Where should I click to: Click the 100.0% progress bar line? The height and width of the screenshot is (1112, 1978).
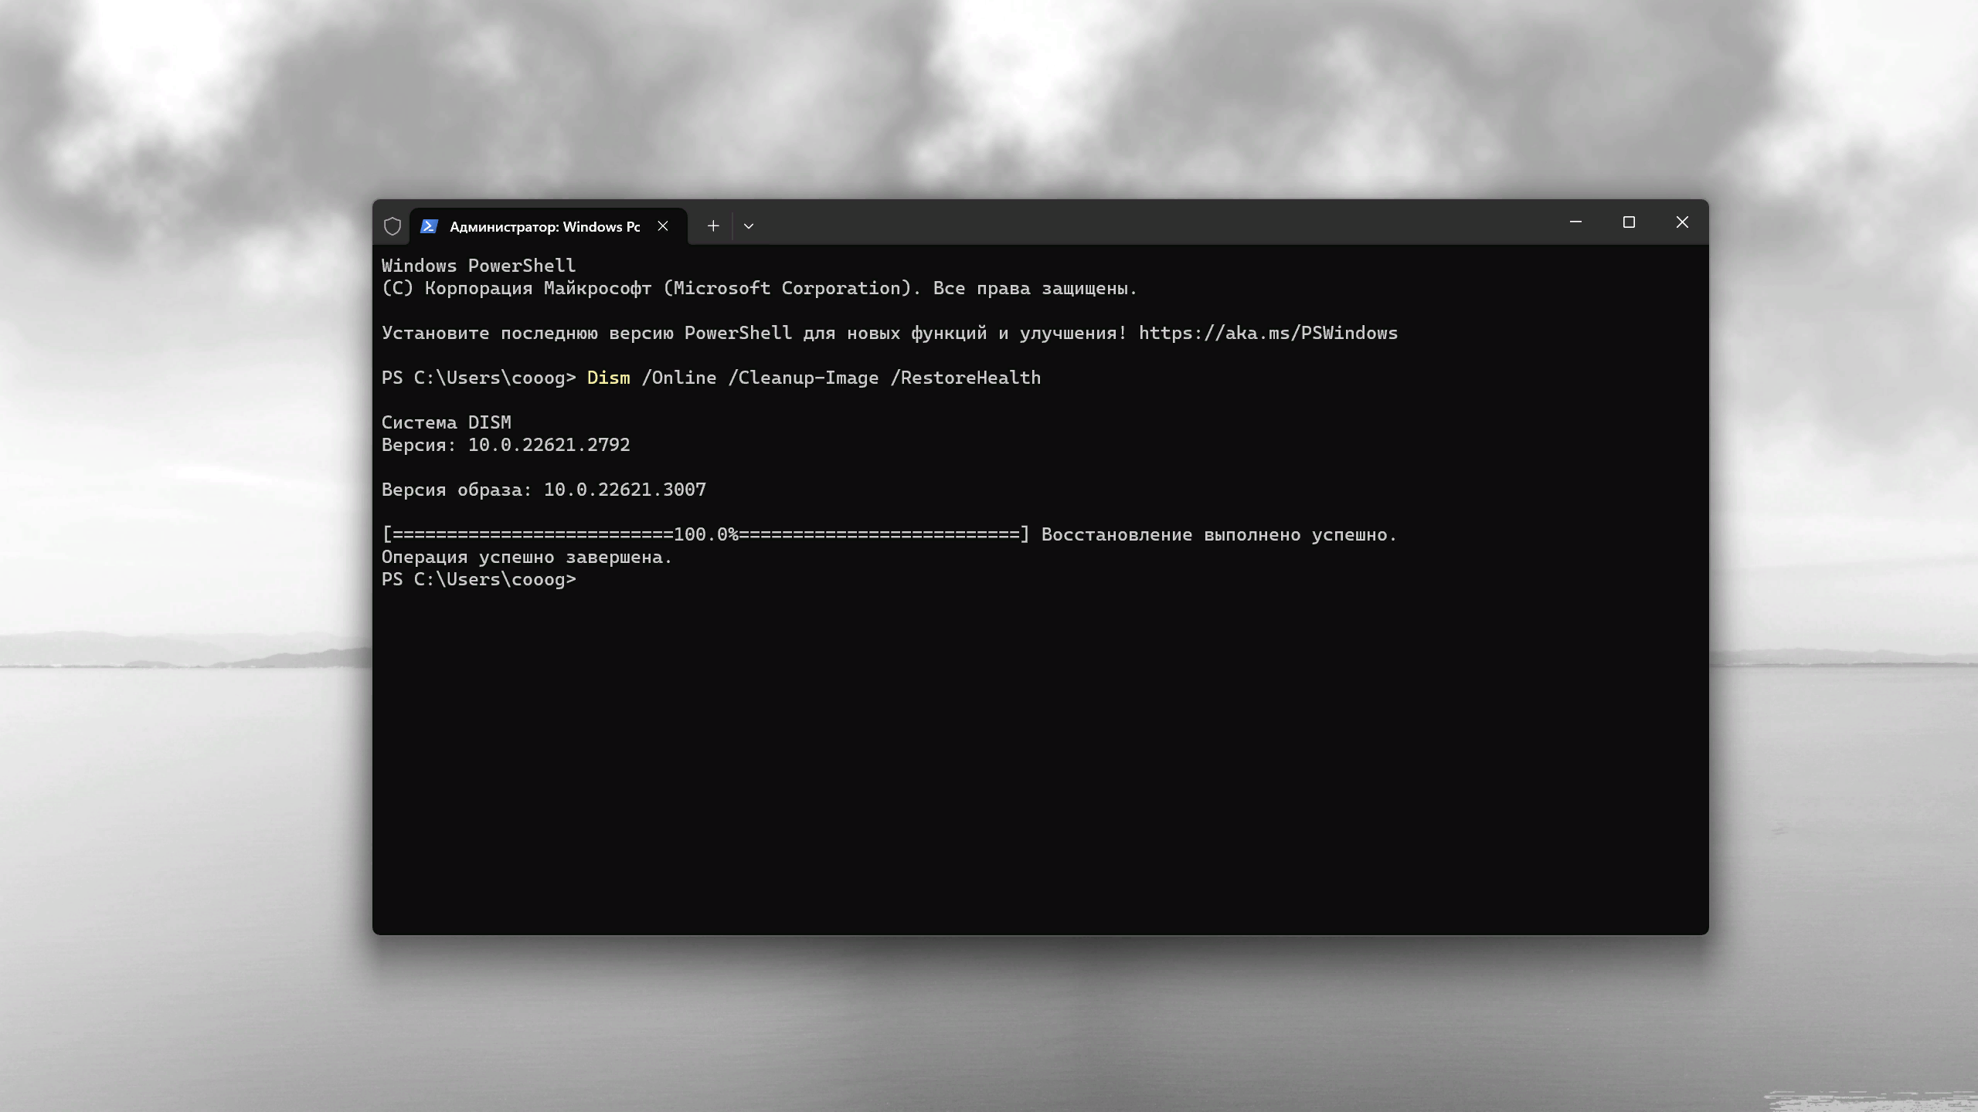point(706,534)
